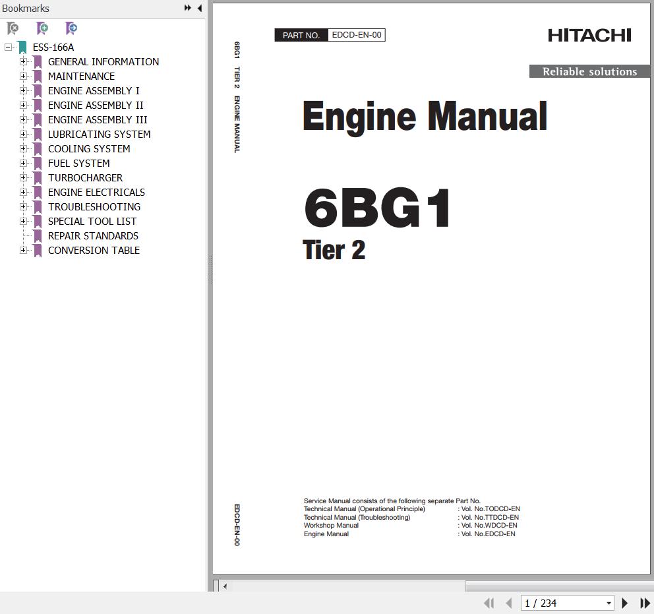654x614 pixels.
Task: Expand the GENERAL INFORMATION bookmark
Action: point(23,62)
